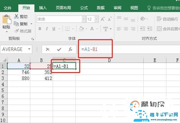Apply fill color bucket
Screen dimensions: 180x123
click(x=81, y=28)
